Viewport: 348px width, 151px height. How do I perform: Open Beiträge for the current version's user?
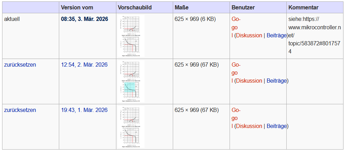coord(277,35)
